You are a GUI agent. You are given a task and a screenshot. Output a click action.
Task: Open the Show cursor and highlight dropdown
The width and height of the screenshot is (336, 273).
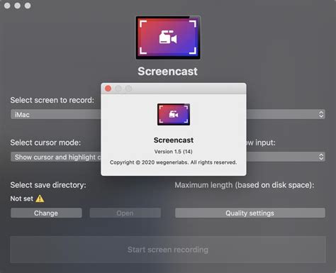(x=56, y=157)
